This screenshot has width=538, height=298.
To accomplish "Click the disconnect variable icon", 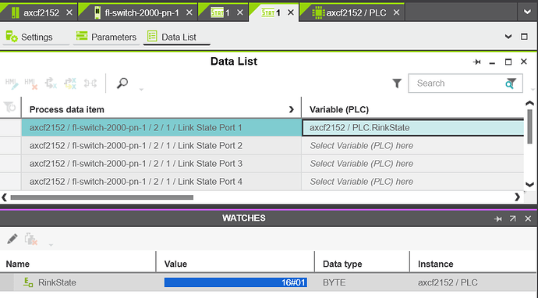I will point(51,83).
